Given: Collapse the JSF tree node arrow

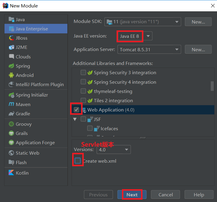Looking at the screenshot, I should pos(75,119).
